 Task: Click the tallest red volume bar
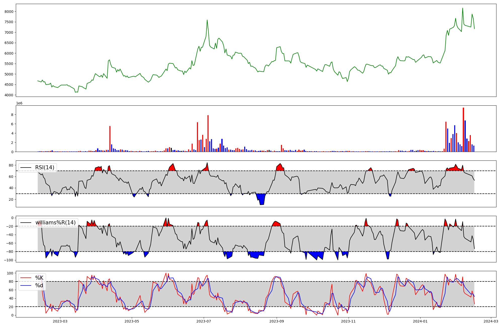[463, 130]
